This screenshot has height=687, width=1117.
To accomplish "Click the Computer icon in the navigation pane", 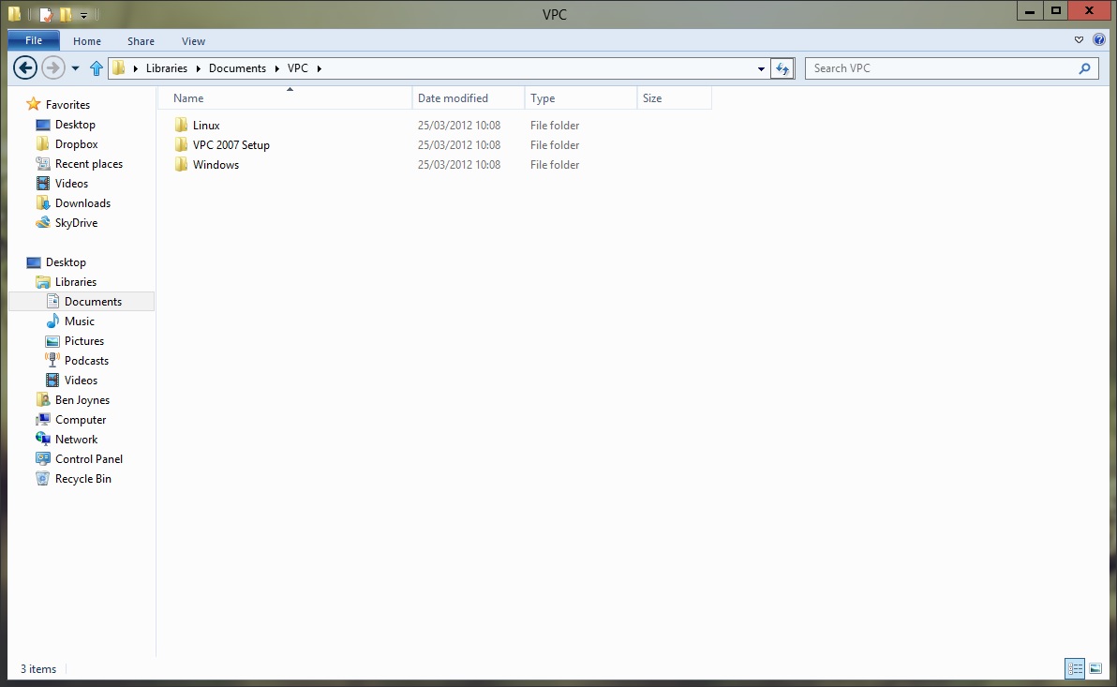I will pyautogui.click(x=43, y=419).
